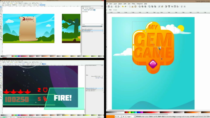Click Export icon in candy game toolbar
The width and height of the screenshot is (210, 118).
118,7
